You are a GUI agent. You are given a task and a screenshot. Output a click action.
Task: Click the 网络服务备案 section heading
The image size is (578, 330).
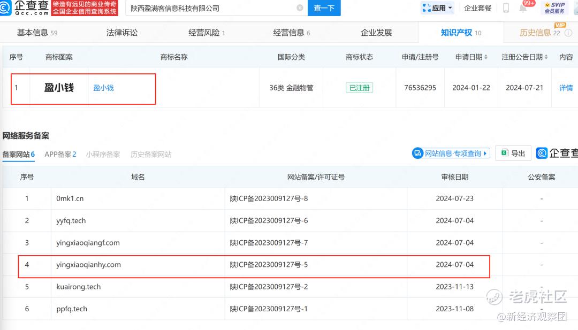pos(26,135)
